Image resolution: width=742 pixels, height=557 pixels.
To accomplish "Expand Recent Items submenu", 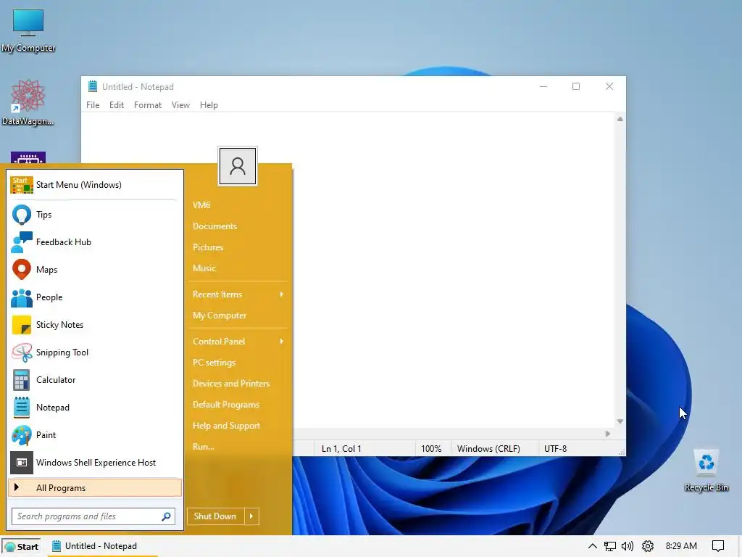I will [238, 294].
